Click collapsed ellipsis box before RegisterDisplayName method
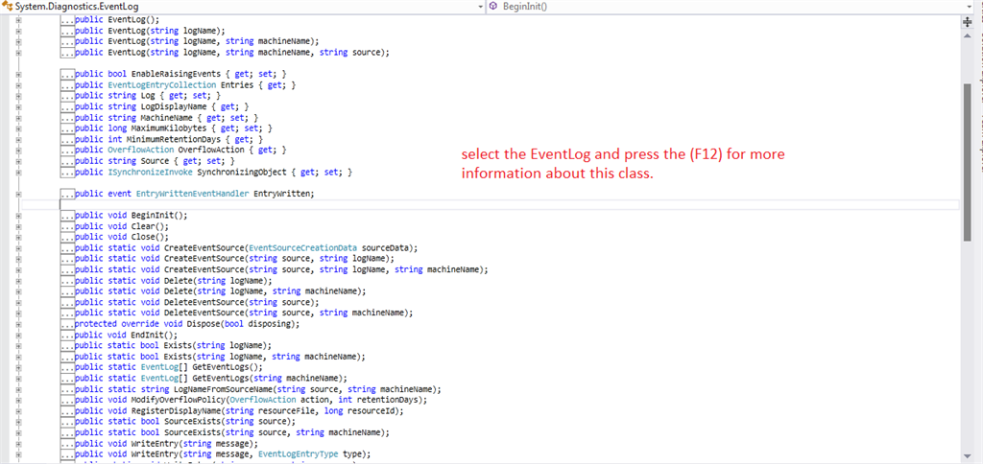This screenshot has height=464, width=983. (x=68, y=410)
